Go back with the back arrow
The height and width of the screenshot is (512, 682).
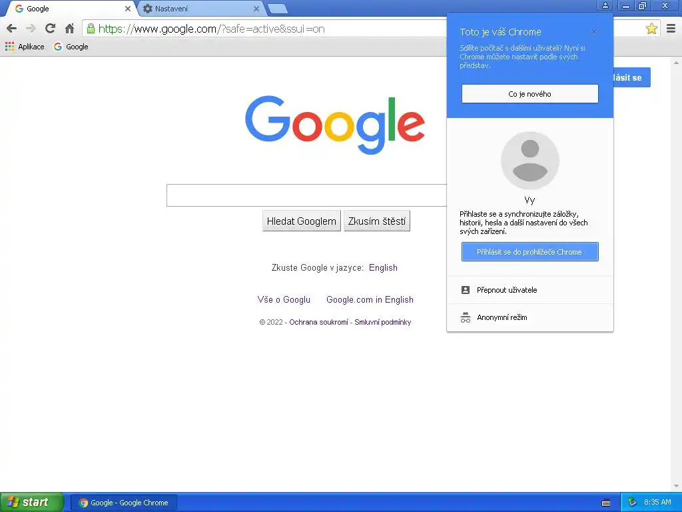(12, 29)
